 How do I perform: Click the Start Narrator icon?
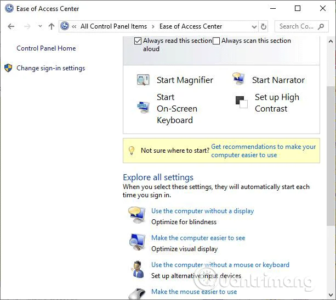[238, 79]
